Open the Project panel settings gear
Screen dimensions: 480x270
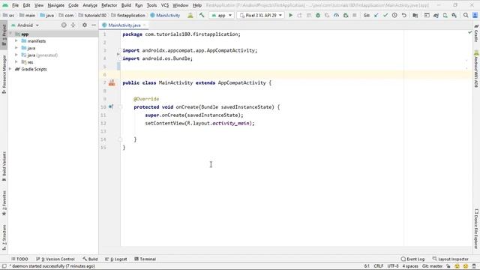pyautogui.click(x=85, y=25)
